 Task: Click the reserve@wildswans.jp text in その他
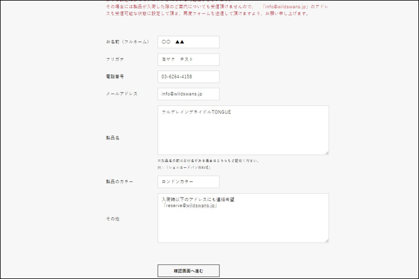pyautogui.click(x=190, y=205)
